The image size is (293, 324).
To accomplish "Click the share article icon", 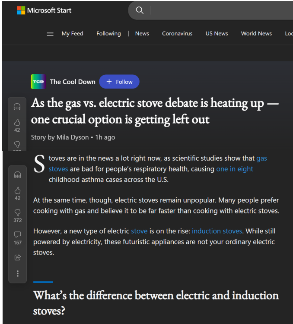I will [18, 257].
